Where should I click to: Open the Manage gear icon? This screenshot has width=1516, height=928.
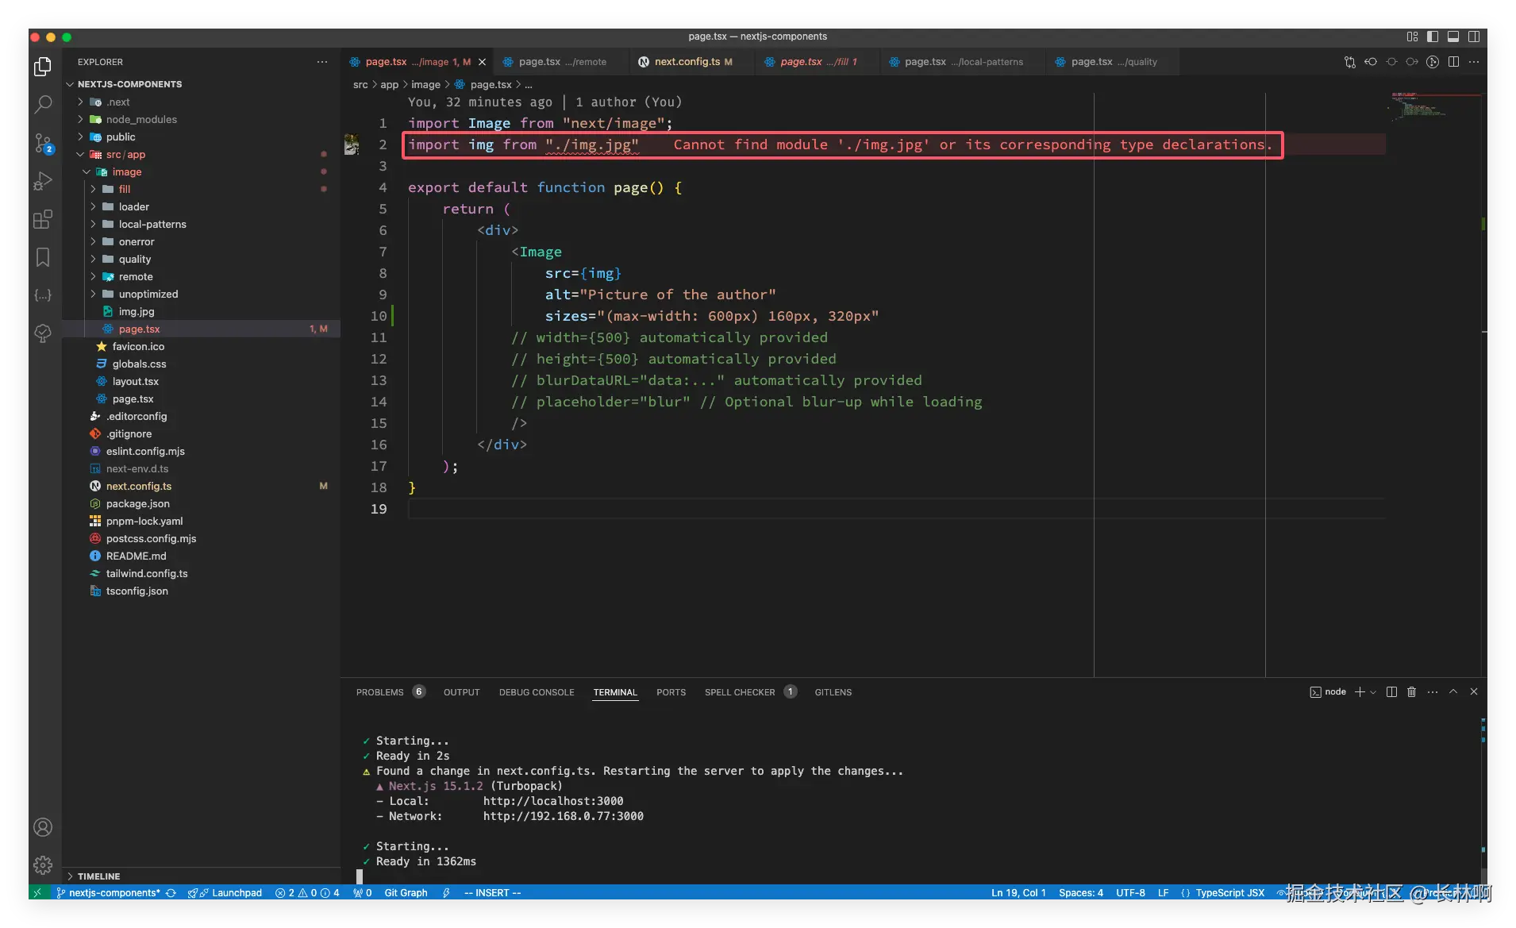[43, 864]
